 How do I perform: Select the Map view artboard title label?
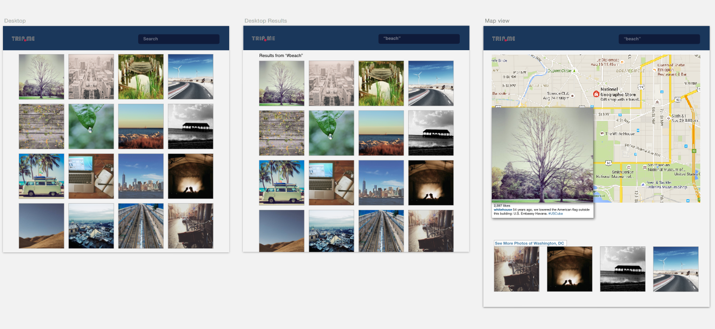pyautogui.click(x=497, y=21)
